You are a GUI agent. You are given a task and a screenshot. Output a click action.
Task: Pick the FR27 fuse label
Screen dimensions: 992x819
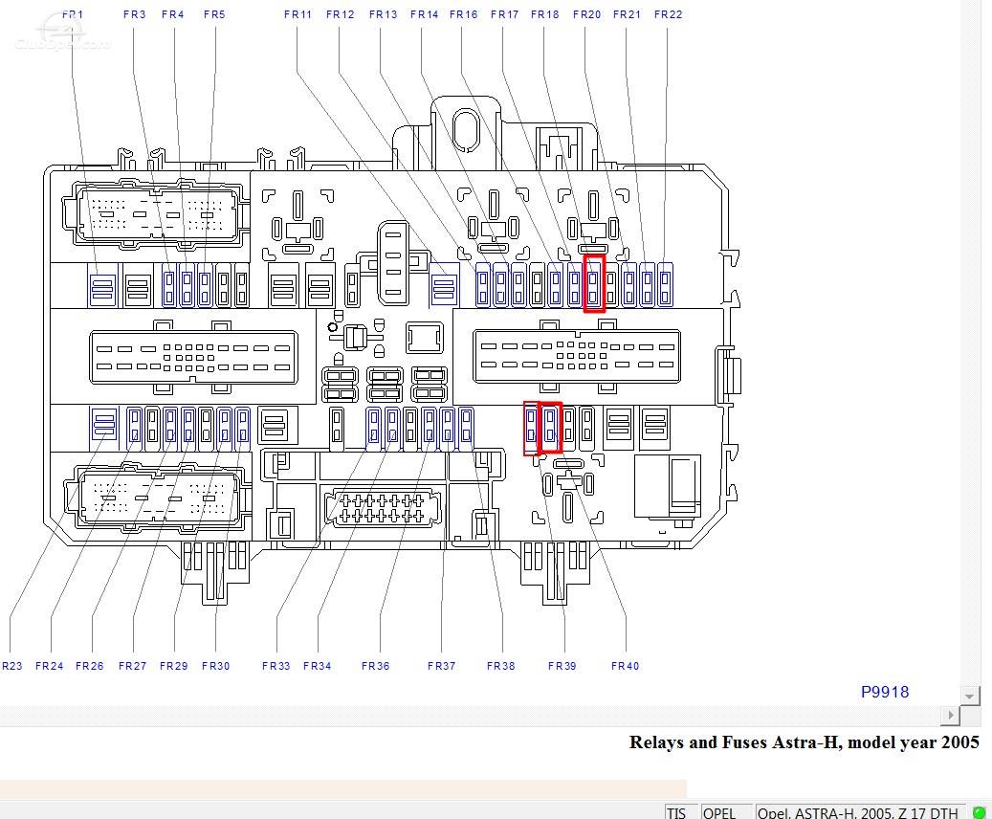(132, 666)
